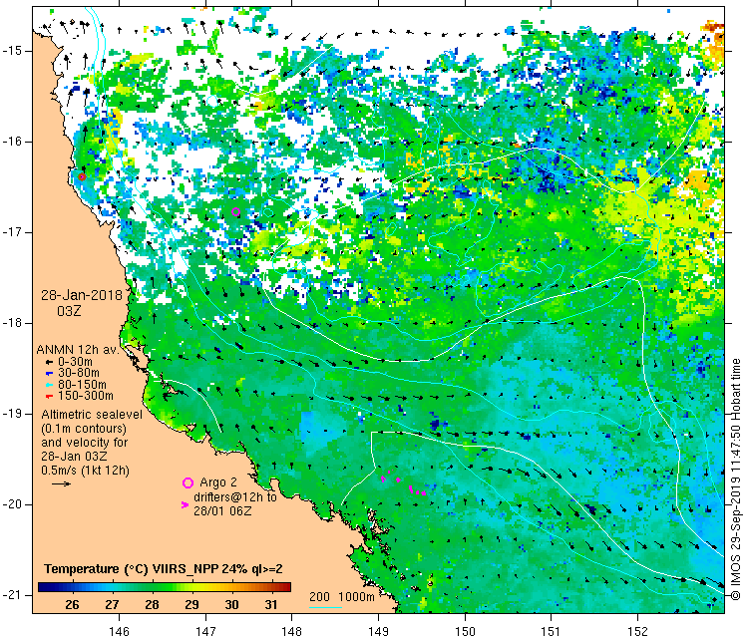
Task: Click the 30 colorbar tick value
Action: [x=231, y=605]
